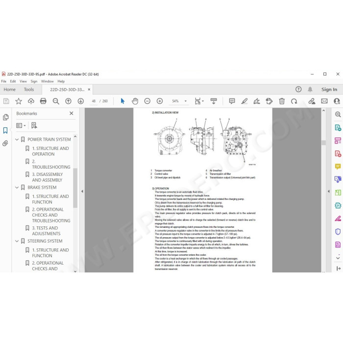Click the stamp tool icon
Screen dimensions: 343x343
[269, 101]
